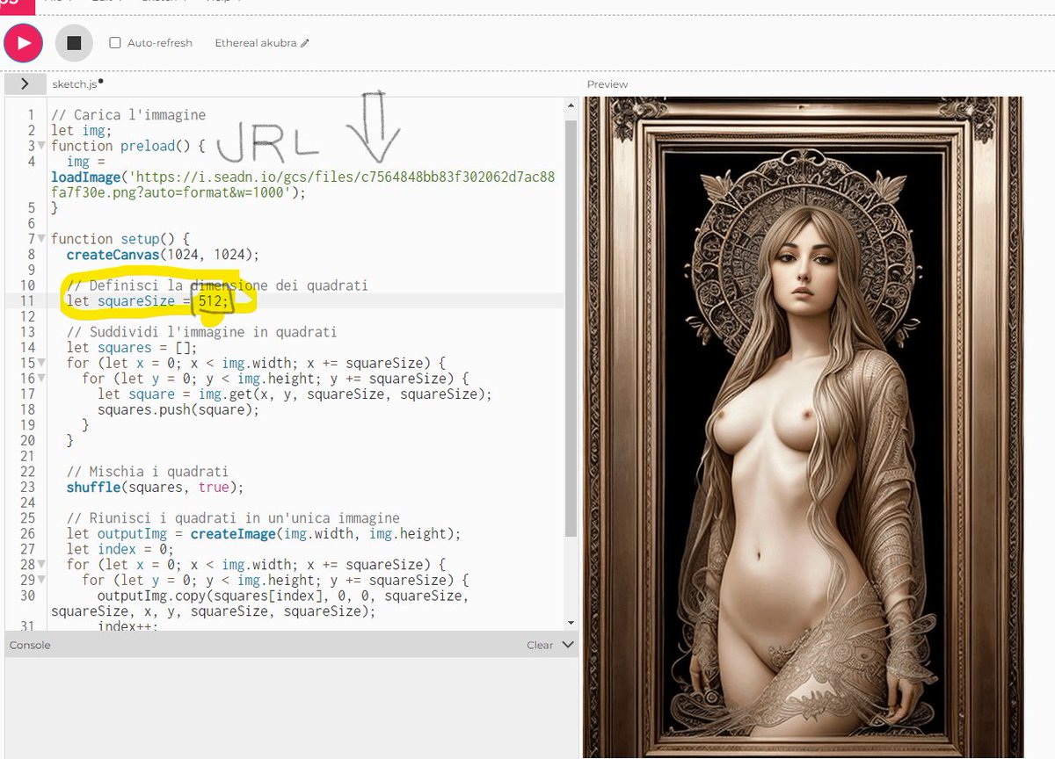This screenshot has height=759, width=1055.
Task: Click the "// Mischia i quadrati" comment
Action: (148, 472)
